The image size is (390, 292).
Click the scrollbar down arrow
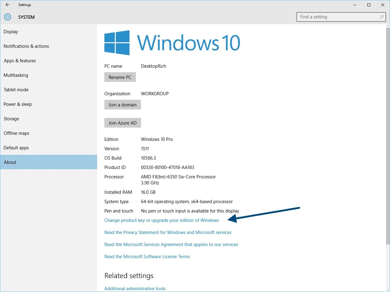click(x=388, y=290)
